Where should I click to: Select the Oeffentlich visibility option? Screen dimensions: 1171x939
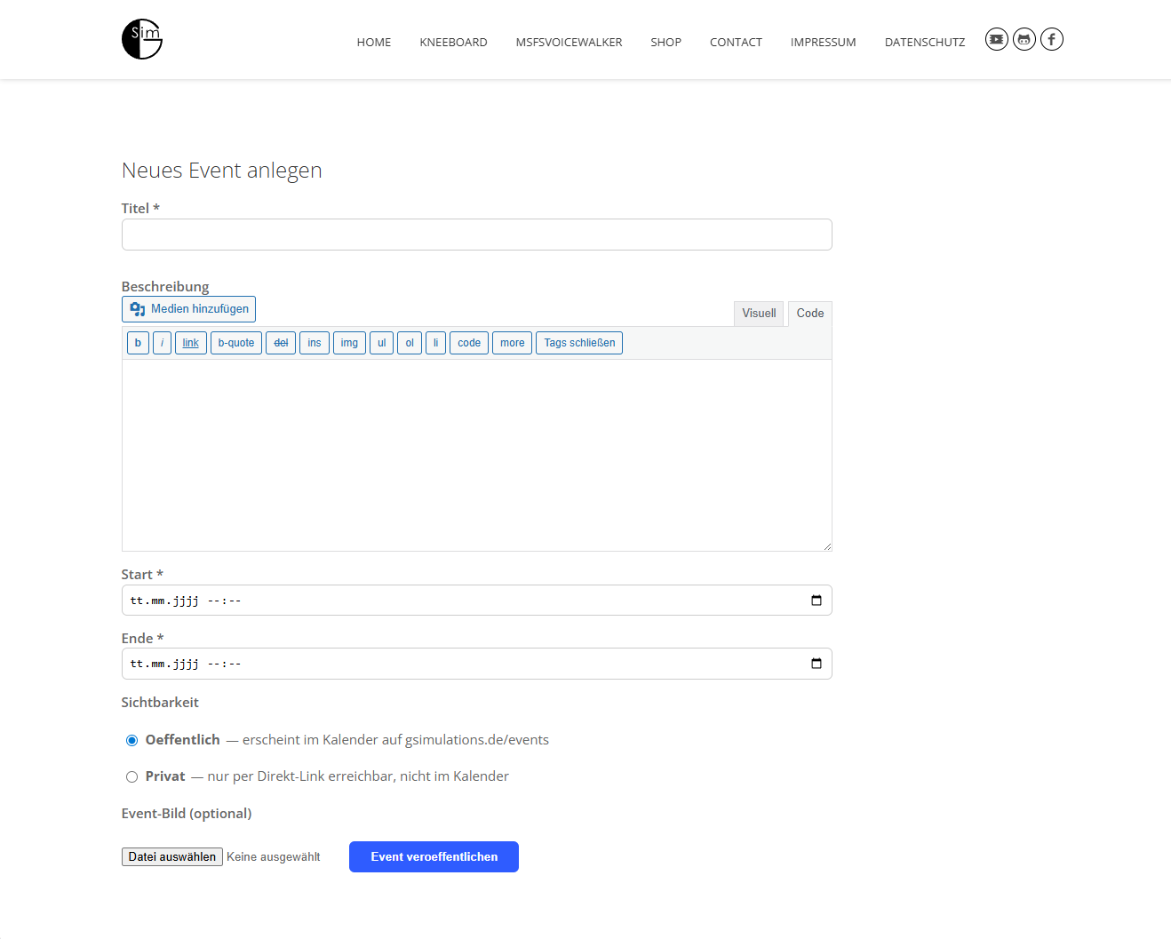point(131,740)
